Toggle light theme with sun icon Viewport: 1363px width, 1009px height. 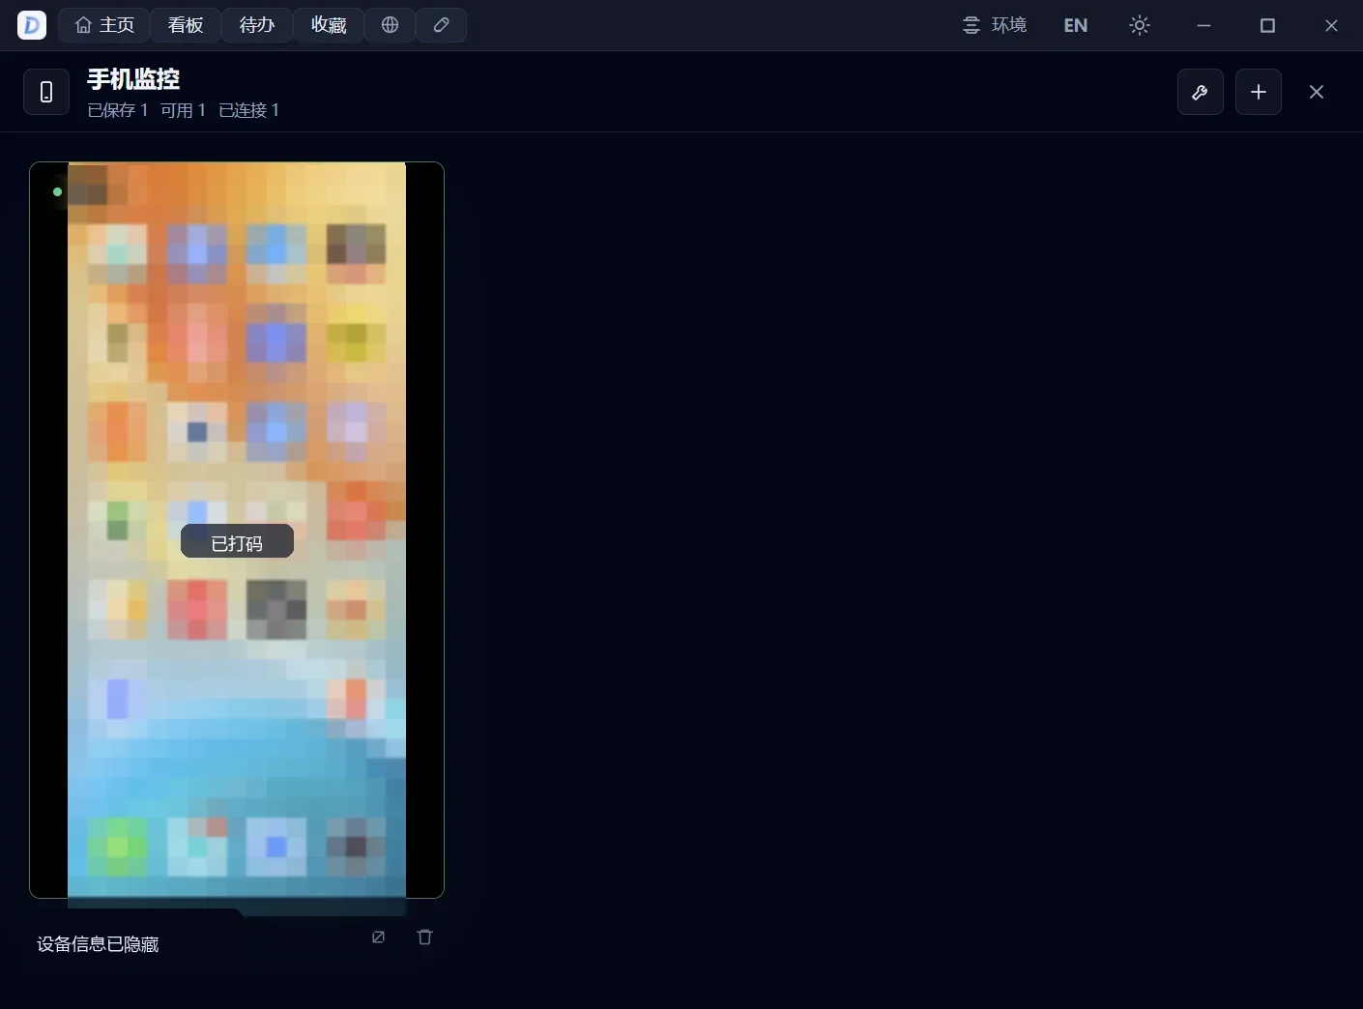pyautogui.click(x=1140, y=25)
